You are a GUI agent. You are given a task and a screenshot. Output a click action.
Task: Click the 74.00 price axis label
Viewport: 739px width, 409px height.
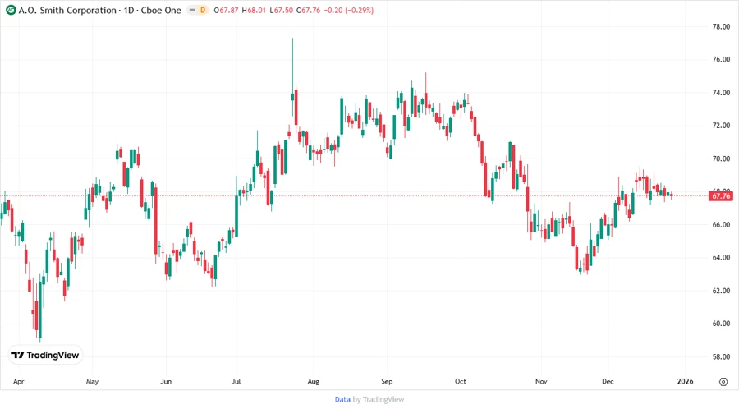(x=721, y=93)
